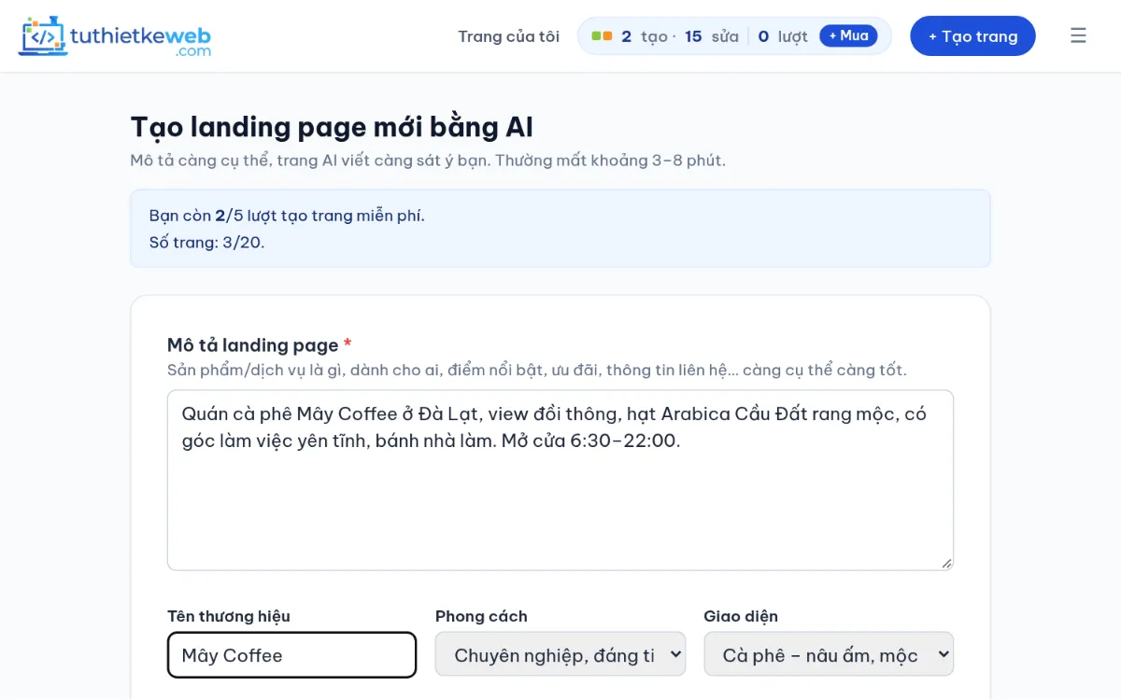Click the heading Tạo landing page mới bằng AI

pyautogui.click(x=332, y=126)
